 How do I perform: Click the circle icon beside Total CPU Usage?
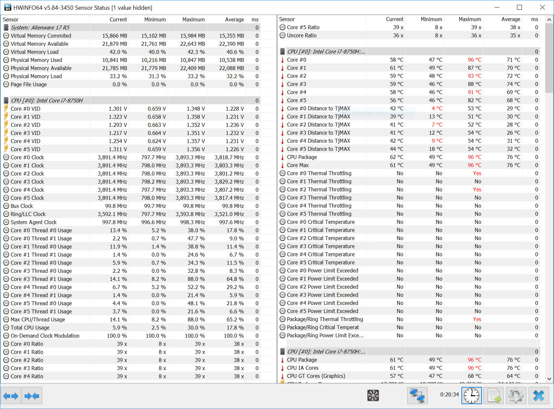(6, 328)
